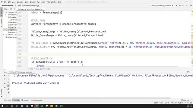Open run configuration dropdown
The width and height of the screenshot is (193, 108).
coord(161,6)
